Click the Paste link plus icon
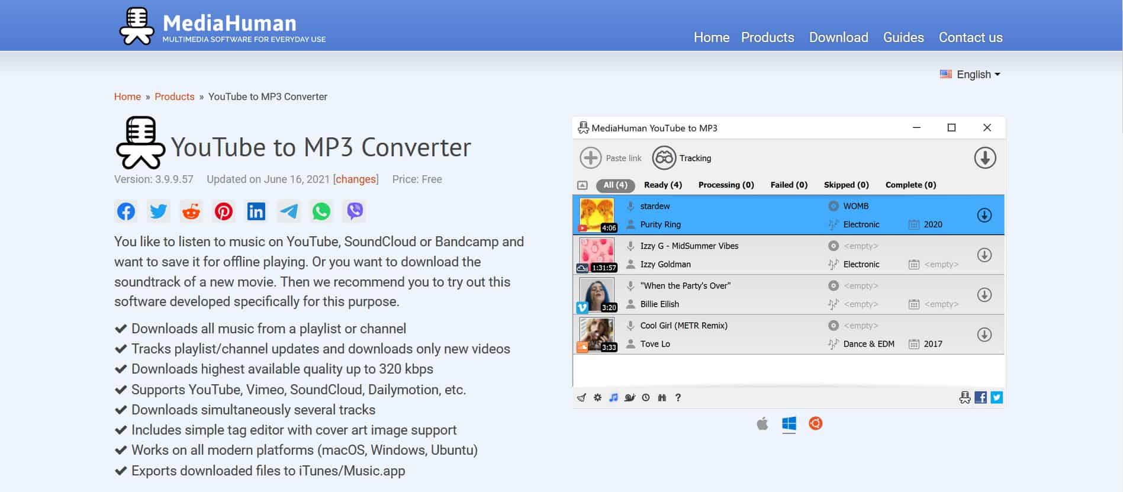This screenshot has width=1123, height=492. [590, 158]
